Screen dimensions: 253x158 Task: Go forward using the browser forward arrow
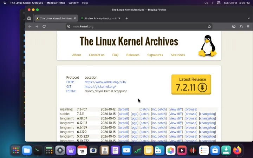point(37,26)
